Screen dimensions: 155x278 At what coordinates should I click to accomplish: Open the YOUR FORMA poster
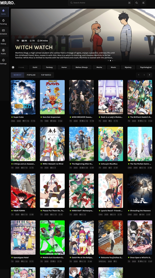coord(23,191)
